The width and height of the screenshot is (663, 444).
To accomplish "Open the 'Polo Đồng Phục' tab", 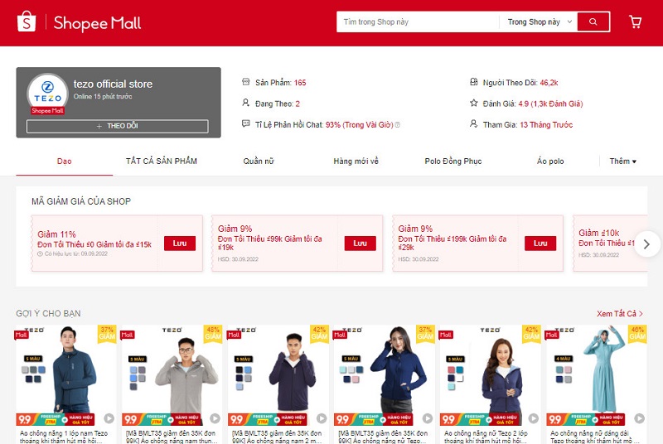I will coord(452,162).
